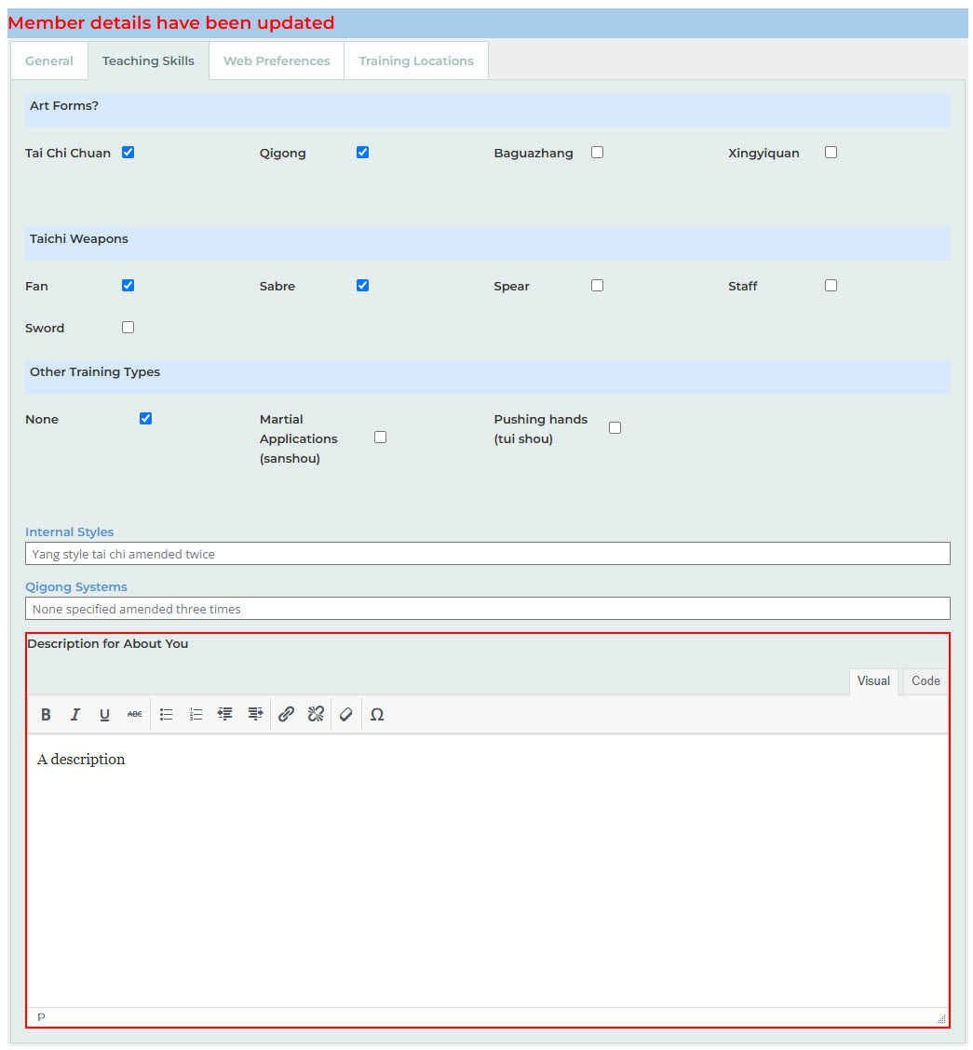This screenshot has height=1050, width=973.
Task: Uncheck the Fan weapon checkbox
Action: (128, 286)
